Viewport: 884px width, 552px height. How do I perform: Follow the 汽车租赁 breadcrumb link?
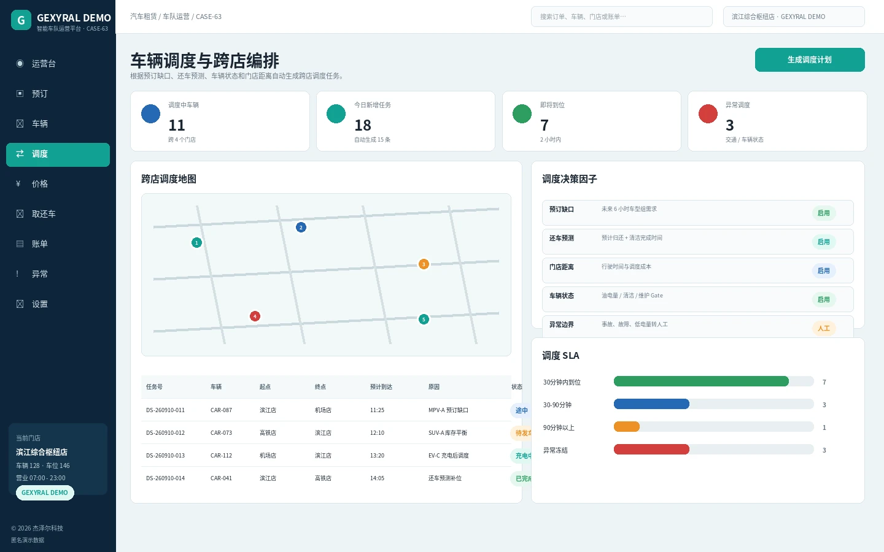[144, 17]
